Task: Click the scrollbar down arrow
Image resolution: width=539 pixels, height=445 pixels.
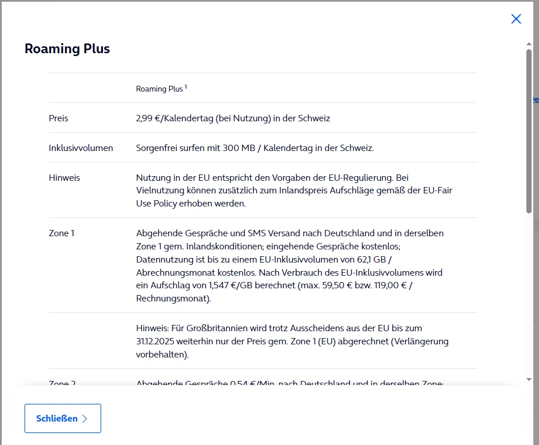Action: pos(529,379)
